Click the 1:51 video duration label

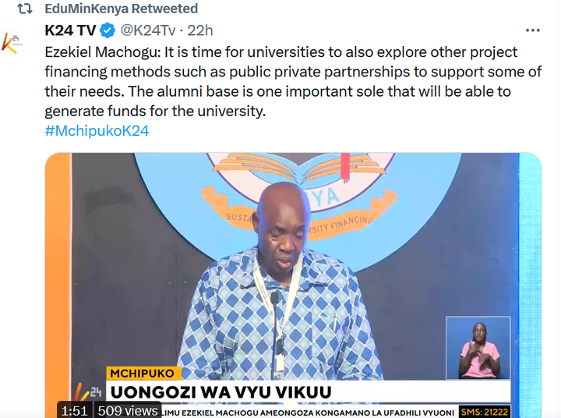(x=75, y=410)
